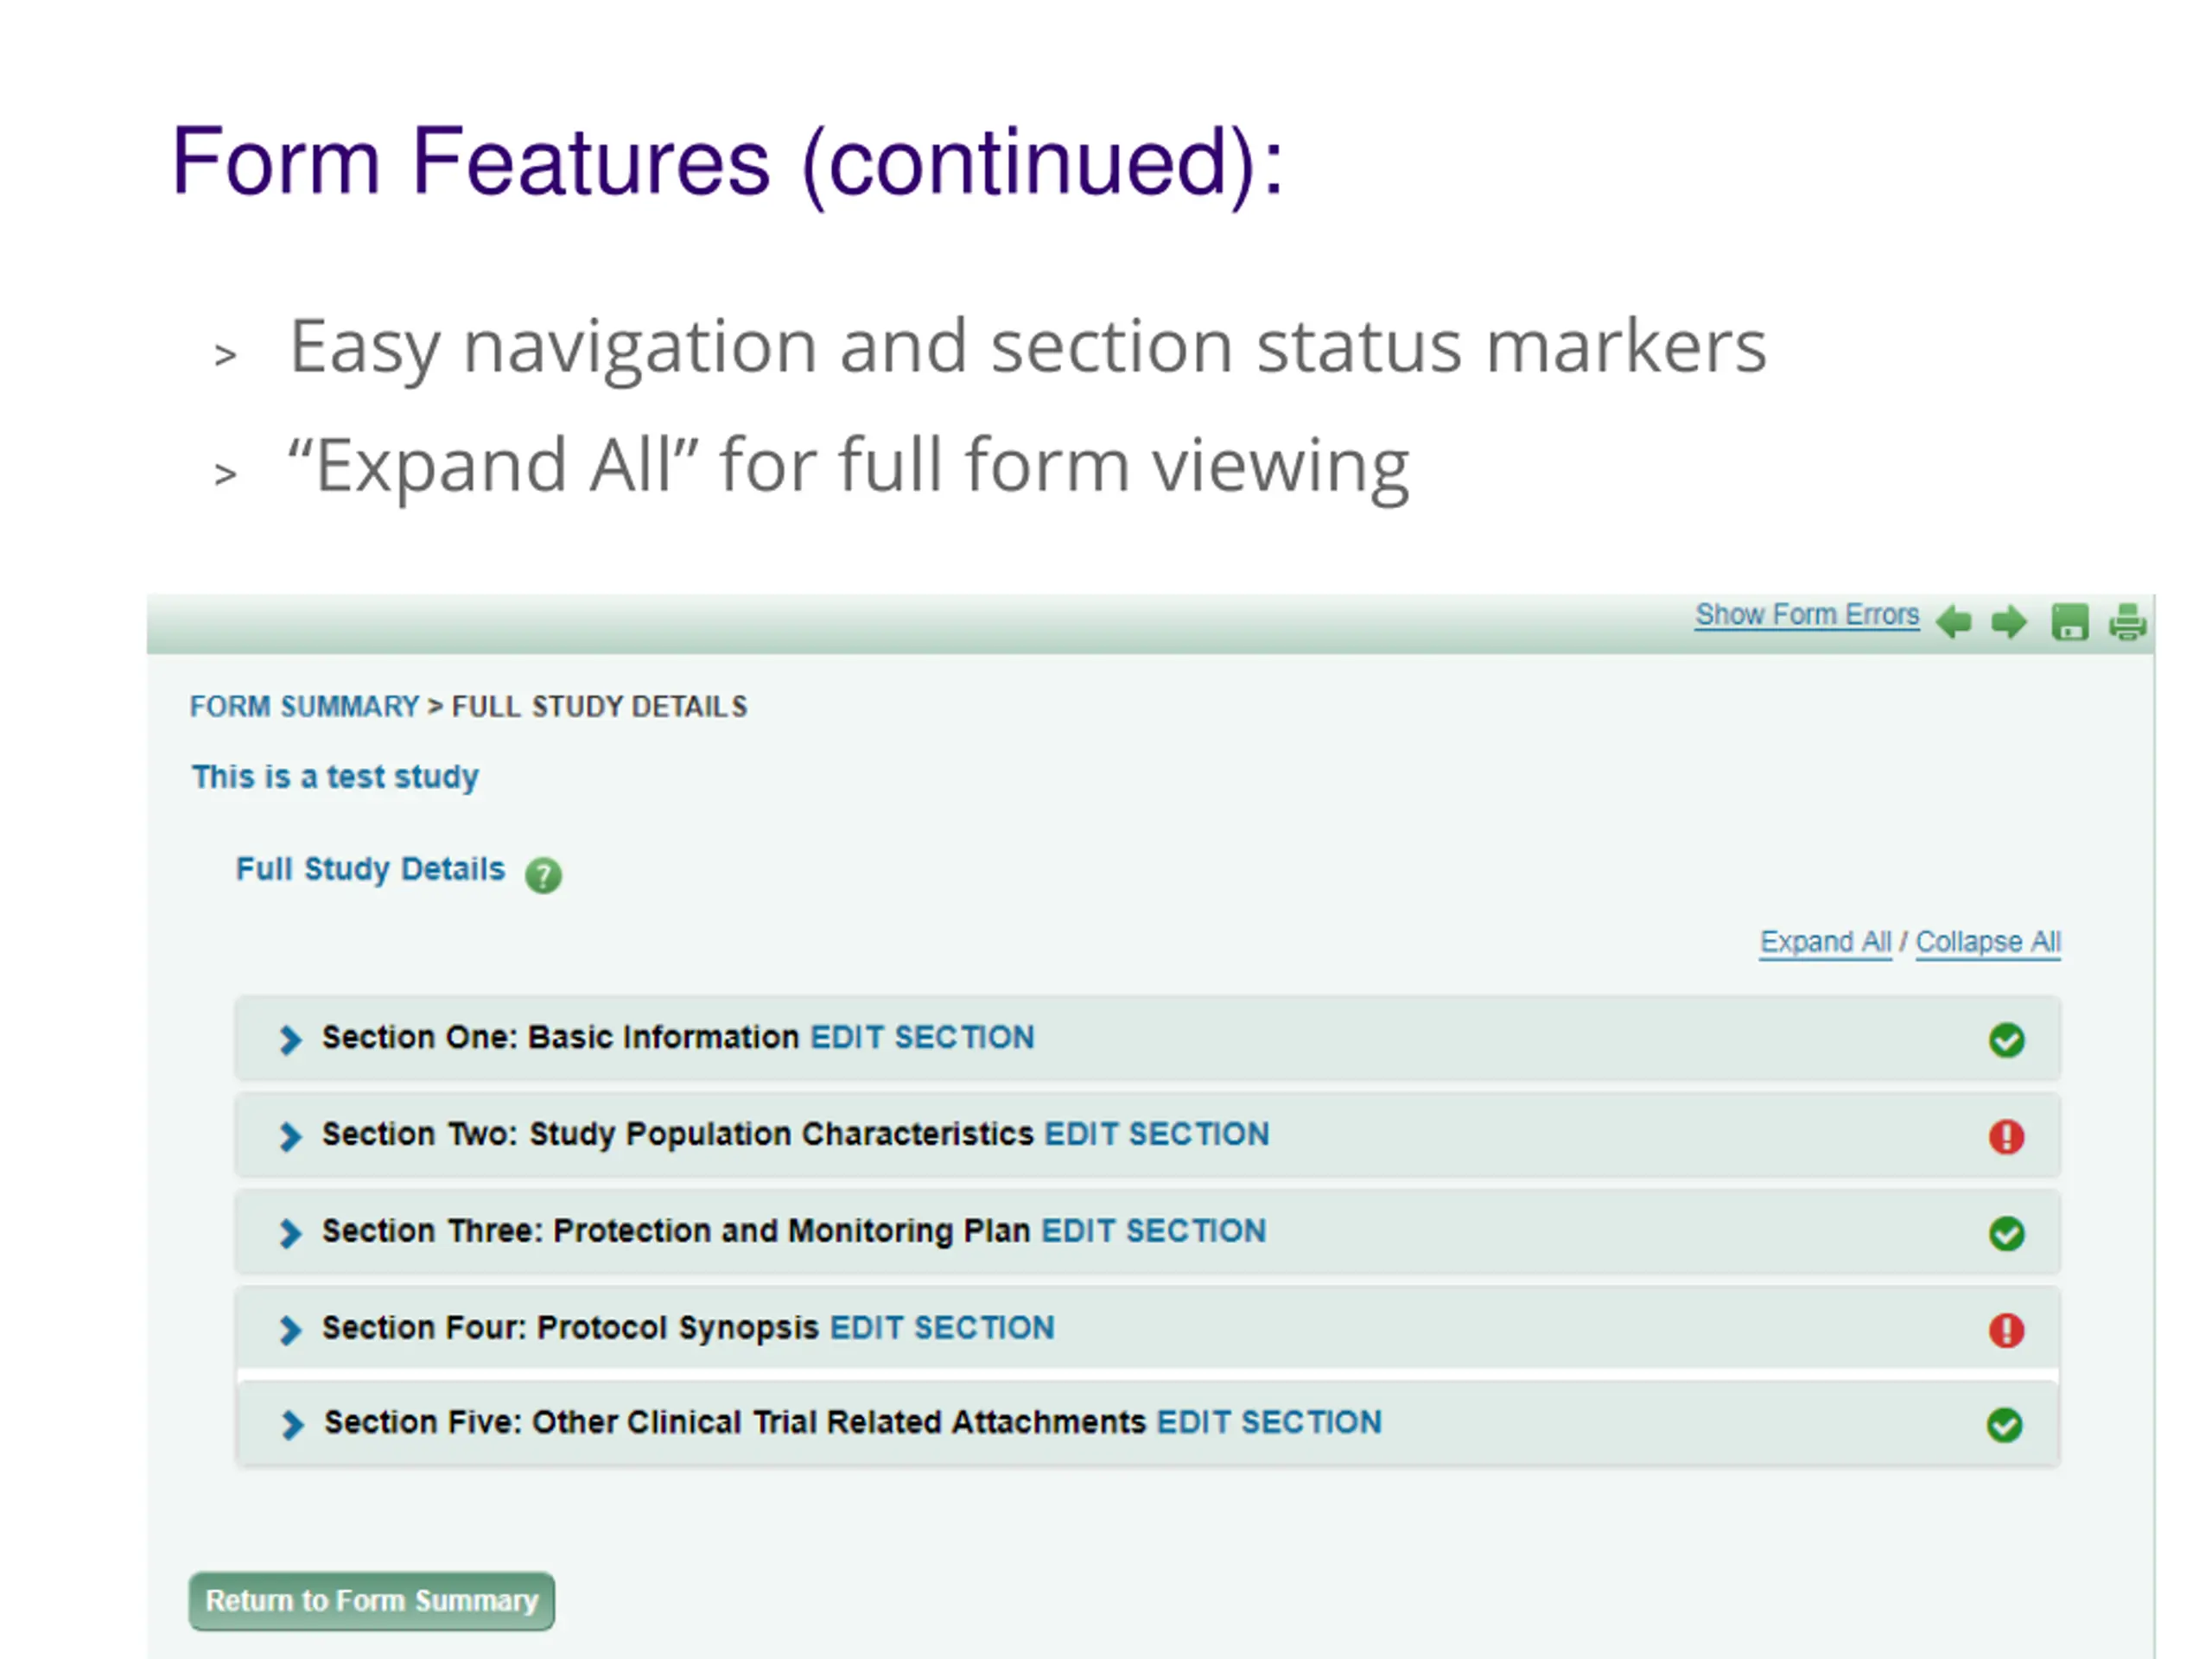
Task: Expand Section Five chevron arrow
Action: (x=292, y=1425)
